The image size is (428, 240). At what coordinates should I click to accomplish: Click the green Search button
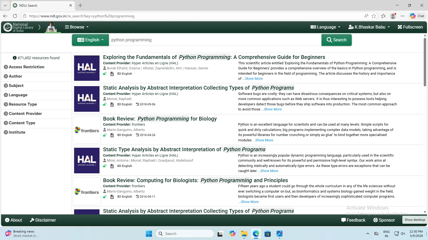[x=337, y=40]
